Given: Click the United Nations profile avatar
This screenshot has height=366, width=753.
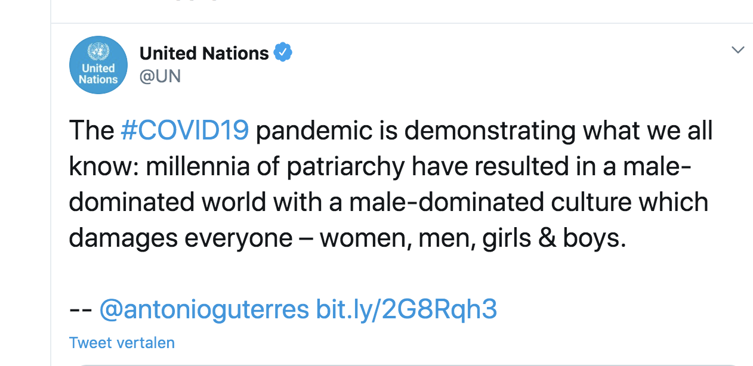Looking at the screenshot, I should [x=98, y=65].
